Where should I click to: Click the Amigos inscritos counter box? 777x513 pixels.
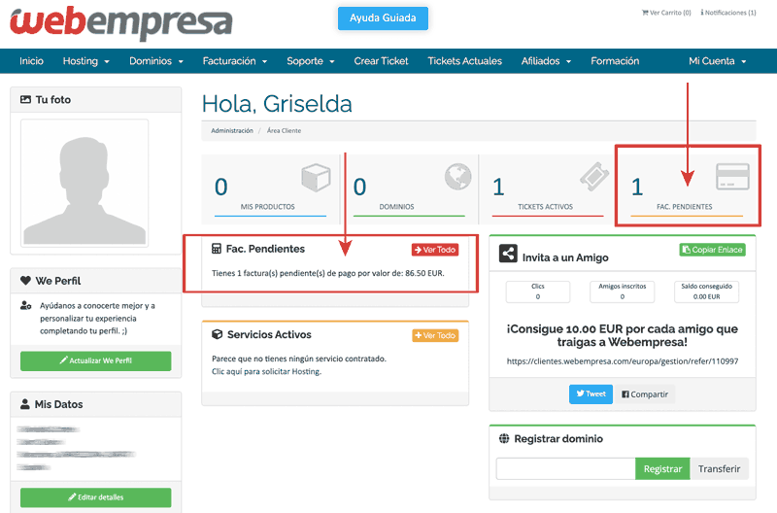click(x=622, y=291)
